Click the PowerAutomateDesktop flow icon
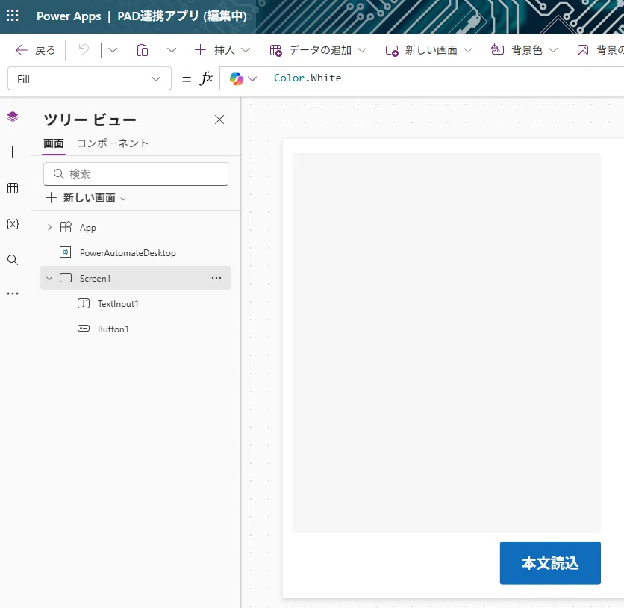 (x=65, y=252)
